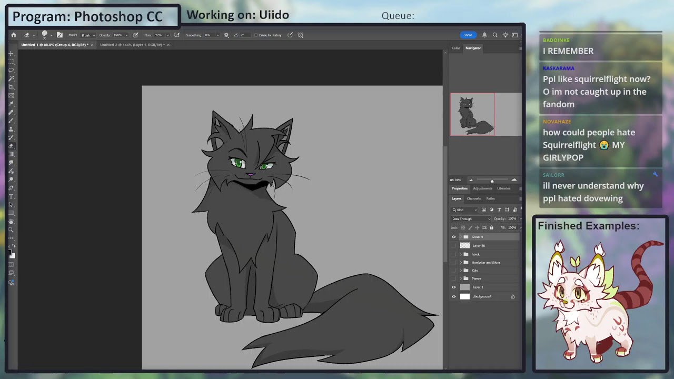Open brush preset picker dropdown arrow
Image resolution: width=674 pixels, height=379 pixels.
click(x=51, y=35)
